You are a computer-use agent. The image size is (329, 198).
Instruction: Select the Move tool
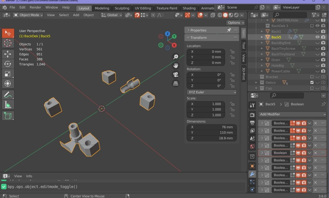8,54
